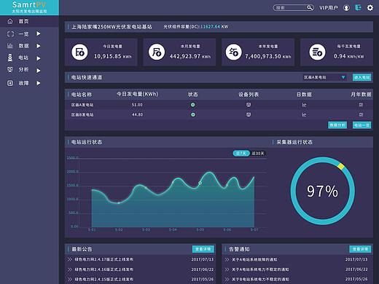Screen dimensions: 379x284
Task: Expand the 故障 sidebar submenu arrow
Action: 39,83
